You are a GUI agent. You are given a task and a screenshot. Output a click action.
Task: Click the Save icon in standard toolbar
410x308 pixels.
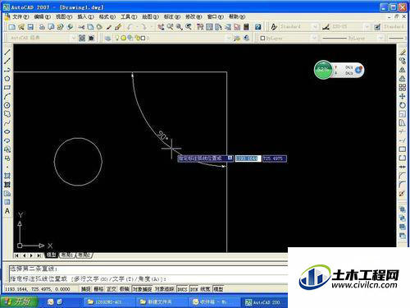tap(30, 27)
